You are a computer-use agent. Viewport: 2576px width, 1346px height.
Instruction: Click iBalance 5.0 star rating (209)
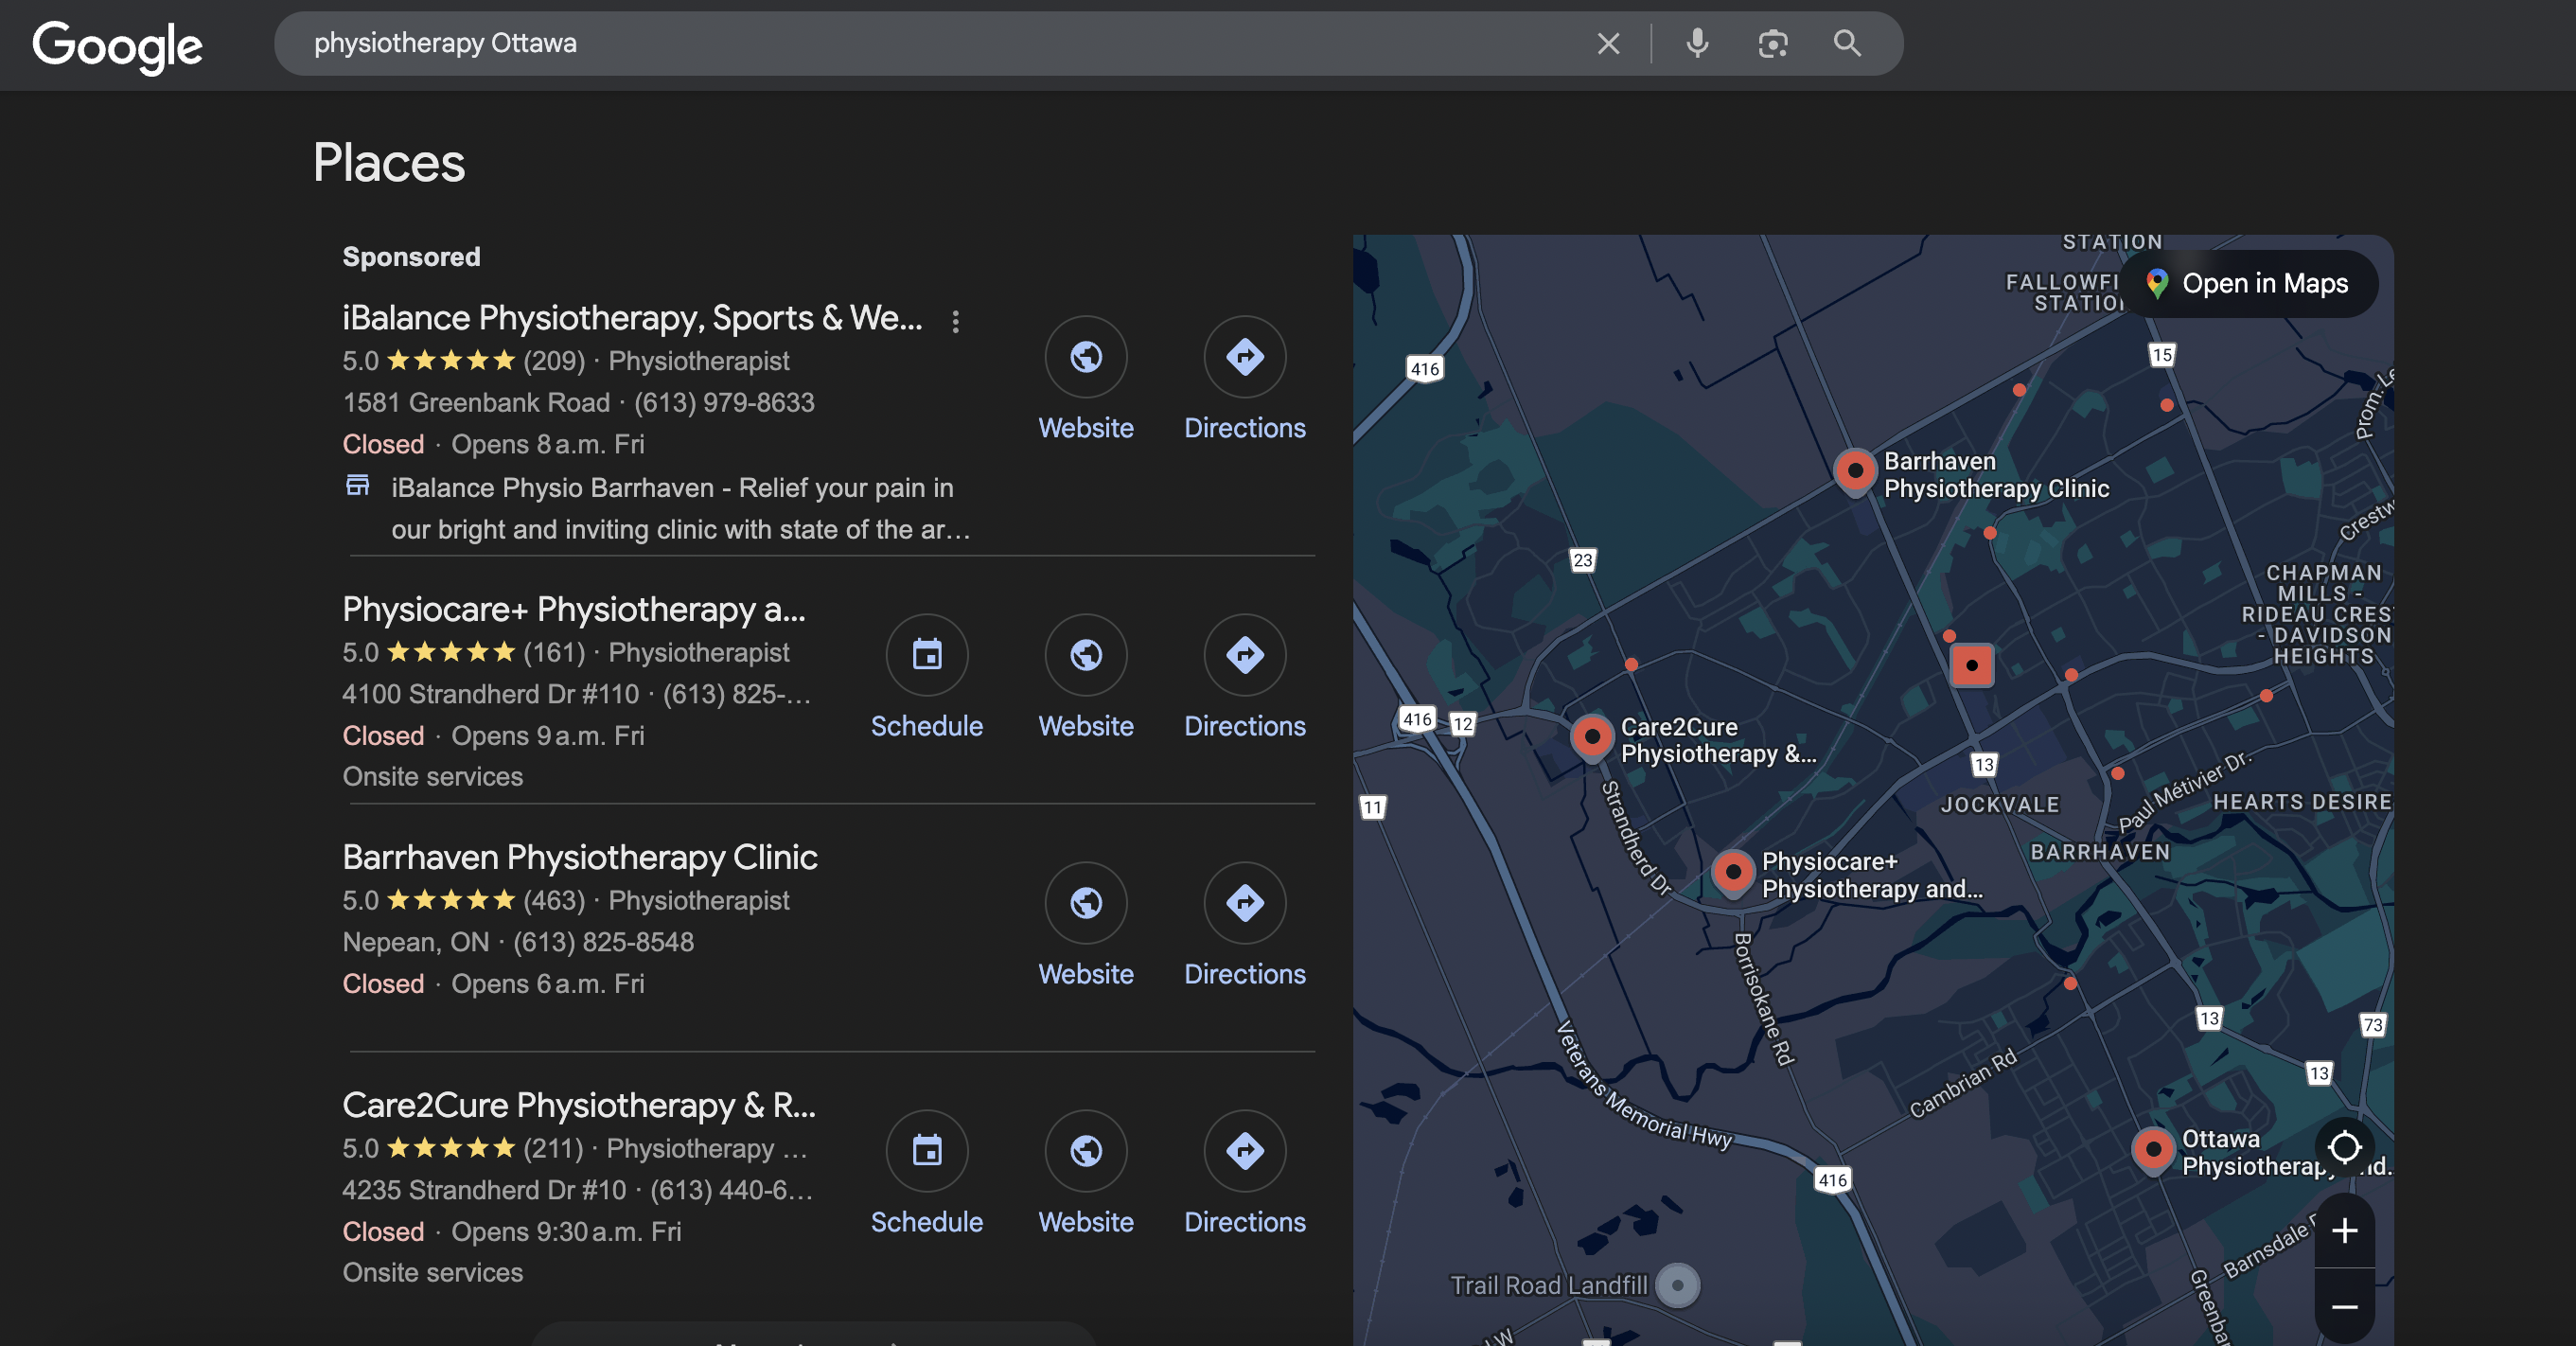click(463, 361)
